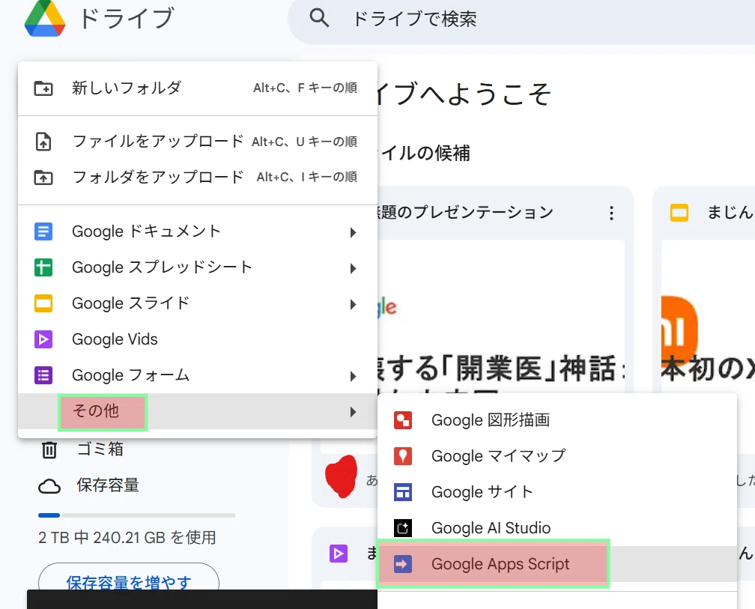
Task: Choose 新しいフォルダ menu entry
Action: point(198,88)
